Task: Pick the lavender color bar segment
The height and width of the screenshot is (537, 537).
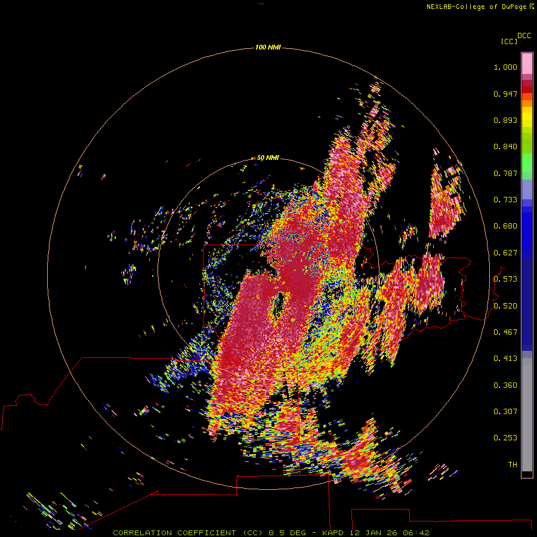Action: coord(527,189)
